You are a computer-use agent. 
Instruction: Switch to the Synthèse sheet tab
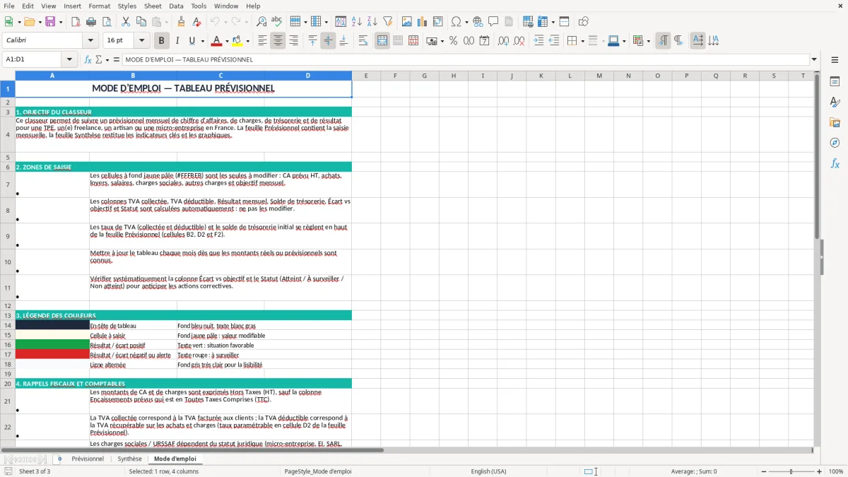[x=129, y=459]
